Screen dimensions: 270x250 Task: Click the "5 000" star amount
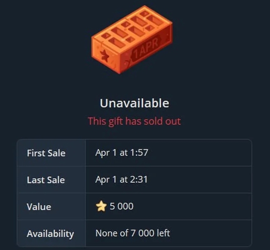tap(122, 206)
